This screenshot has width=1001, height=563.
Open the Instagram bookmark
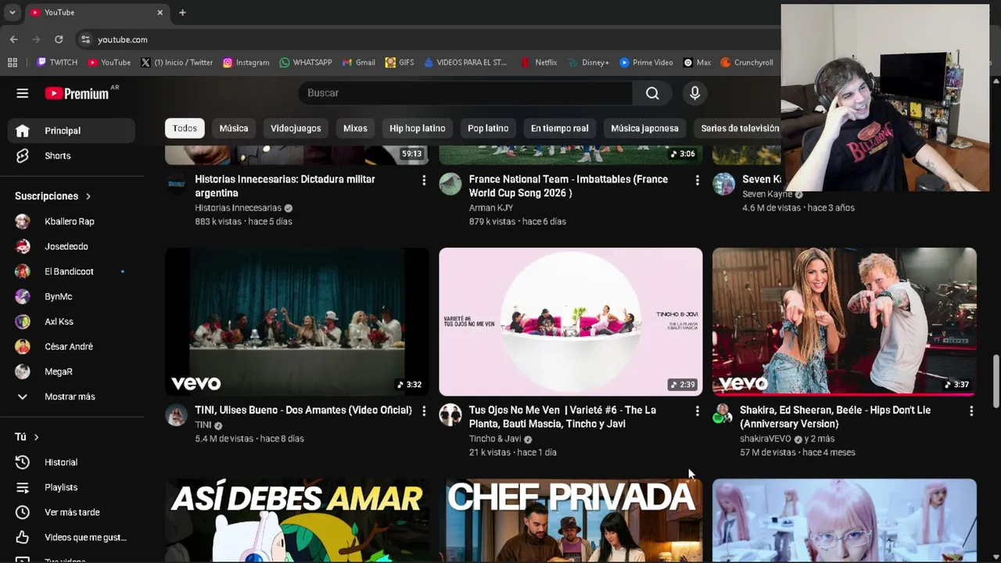246,63
